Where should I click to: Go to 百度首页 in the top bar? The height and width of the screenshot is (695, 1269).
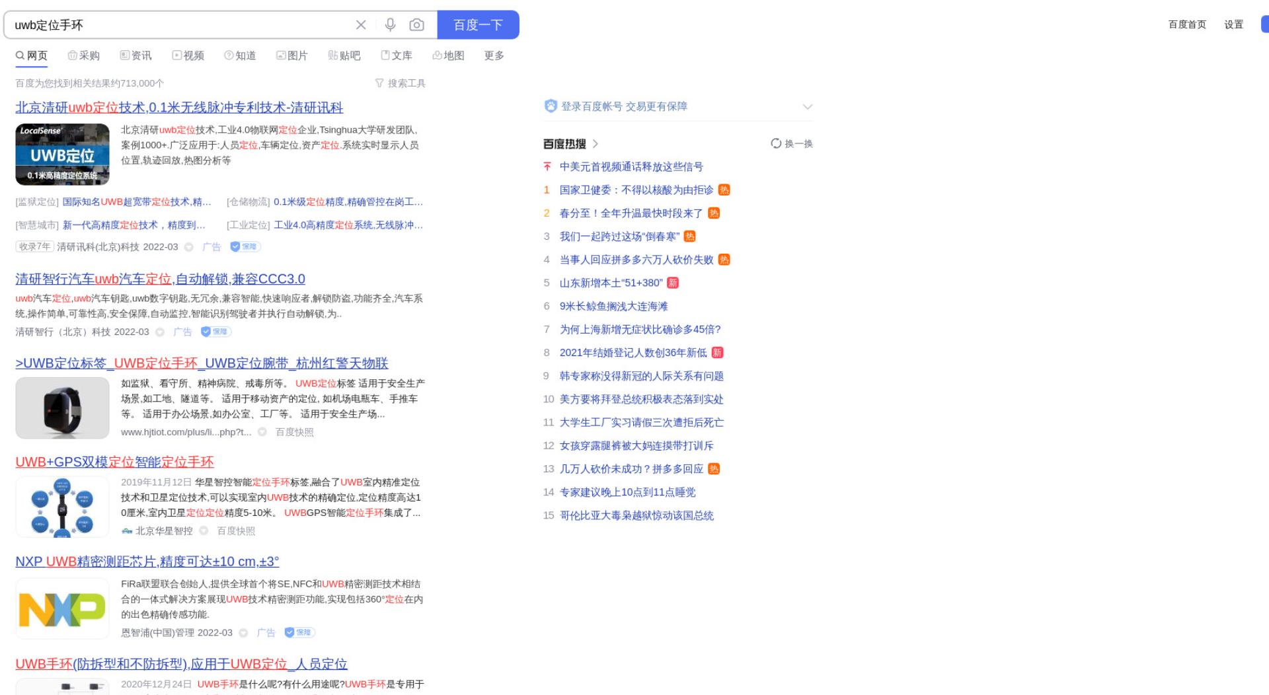tap(1187, 24)
